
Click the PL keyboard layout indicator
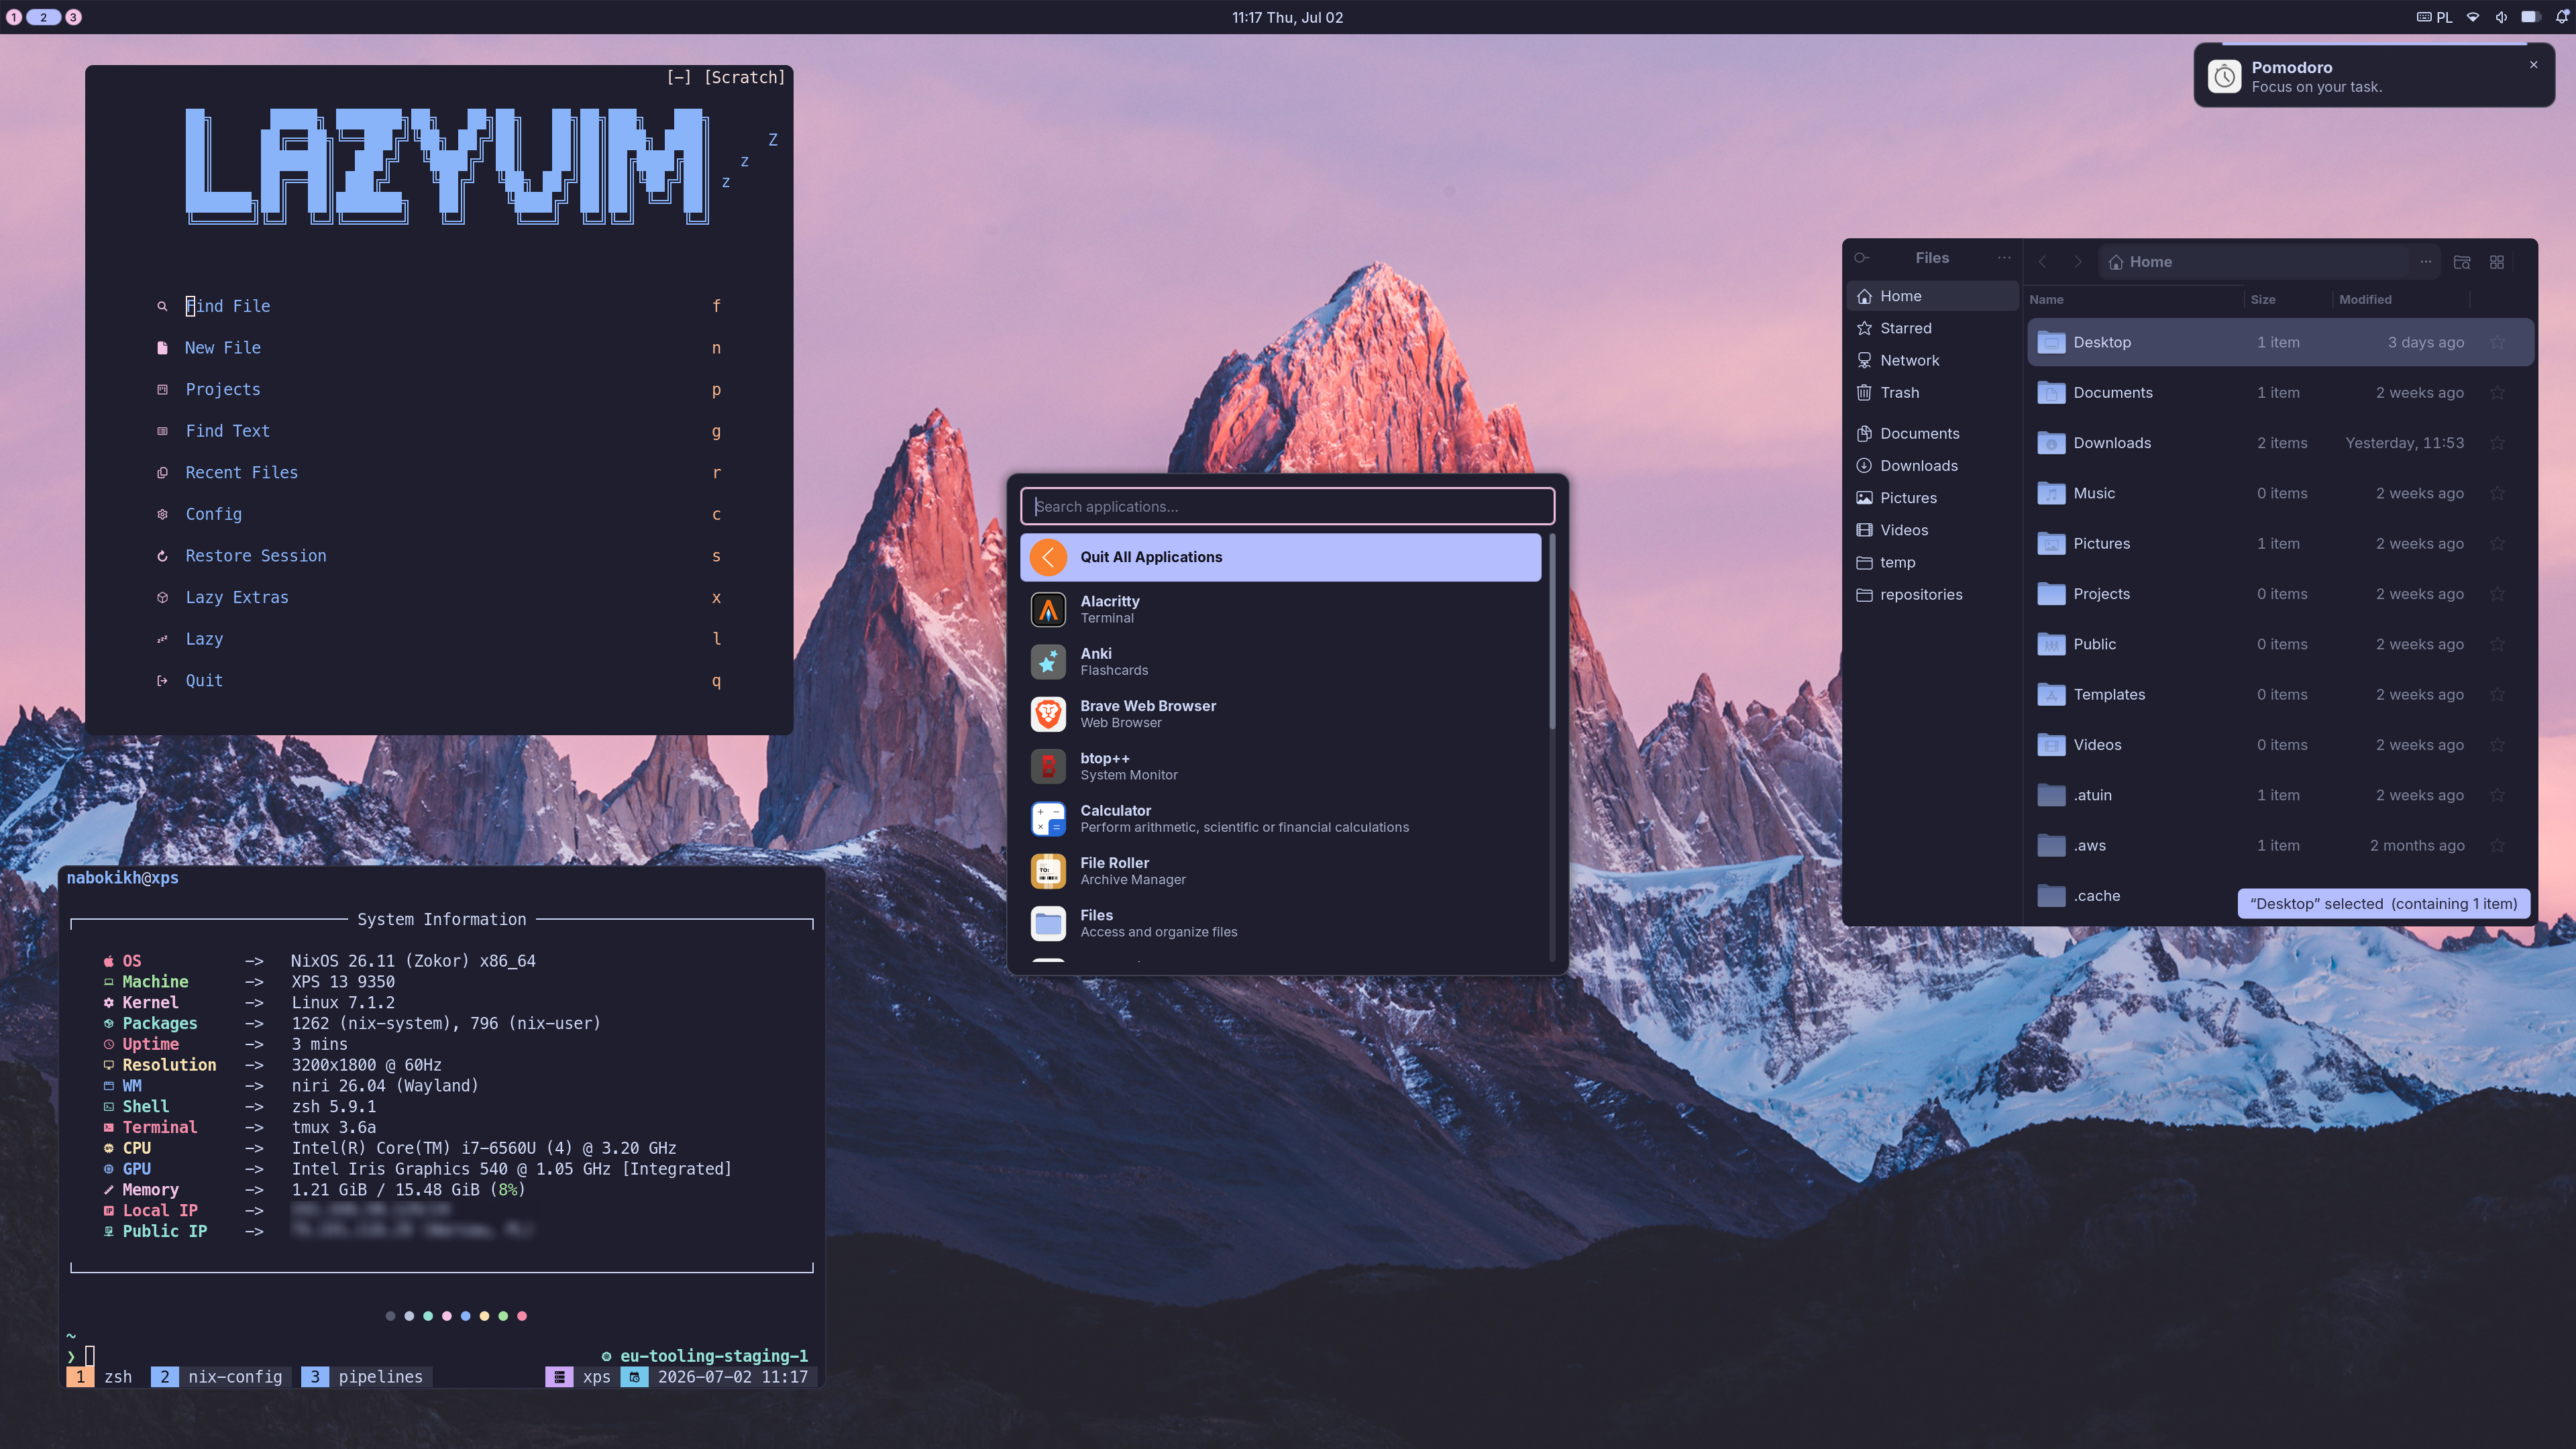[2435, 17]
